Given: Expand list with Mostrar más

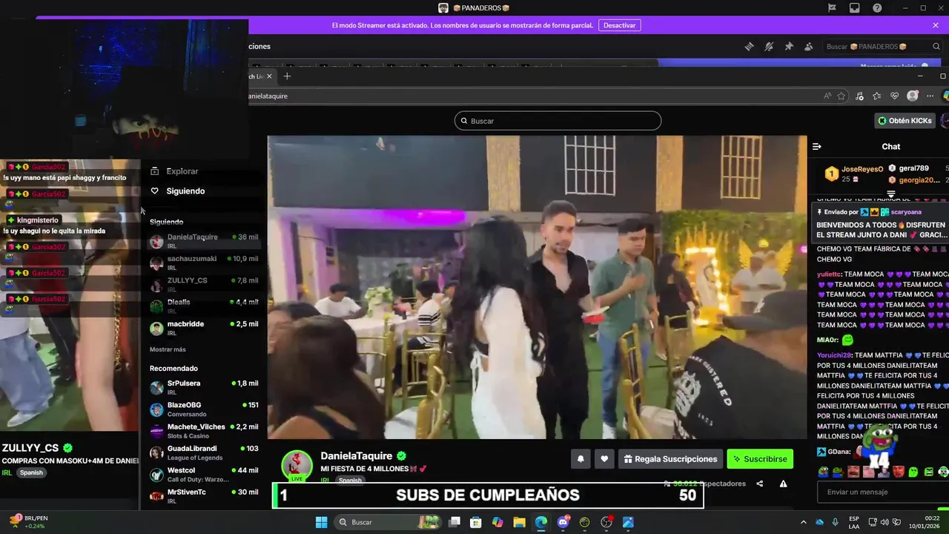Looking at the screenshot, I should coord(168,349).
